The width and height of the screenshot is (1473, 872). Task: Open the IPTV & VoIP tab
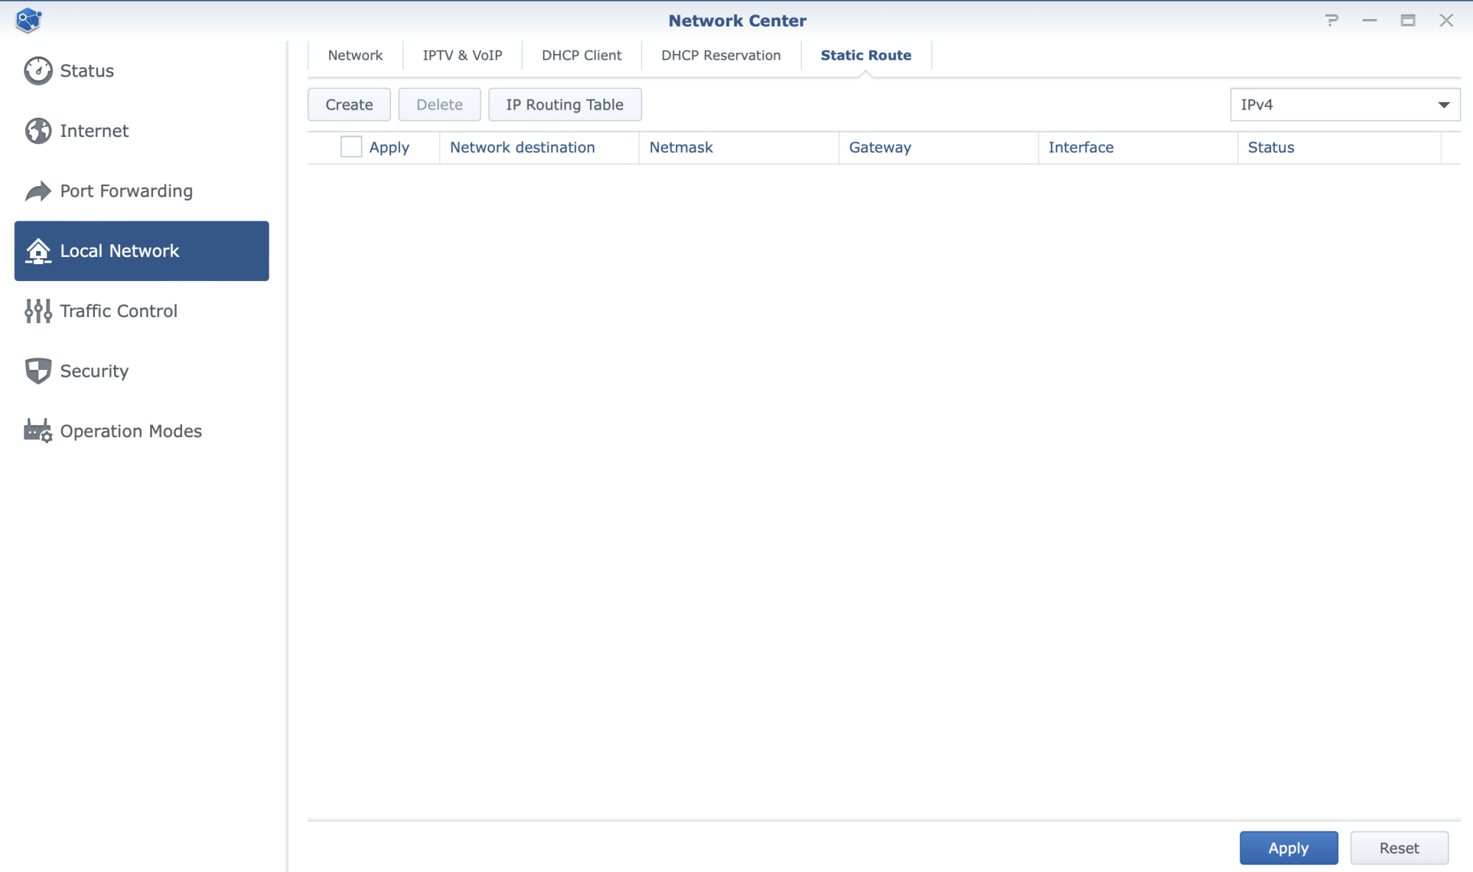tap(462, 55)
